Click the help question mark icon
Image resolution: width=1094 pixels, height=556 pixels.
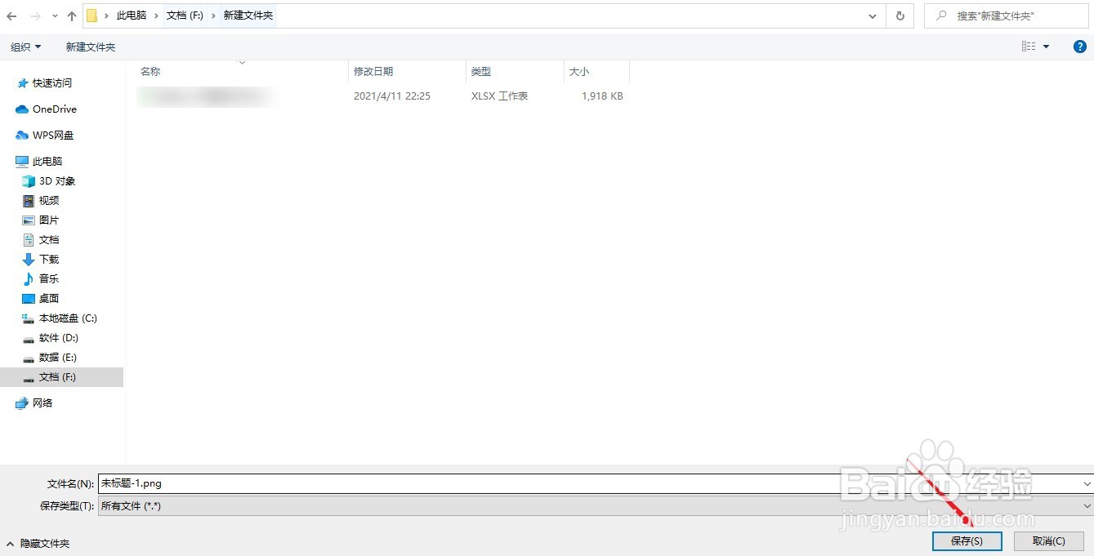(1080, 47)
